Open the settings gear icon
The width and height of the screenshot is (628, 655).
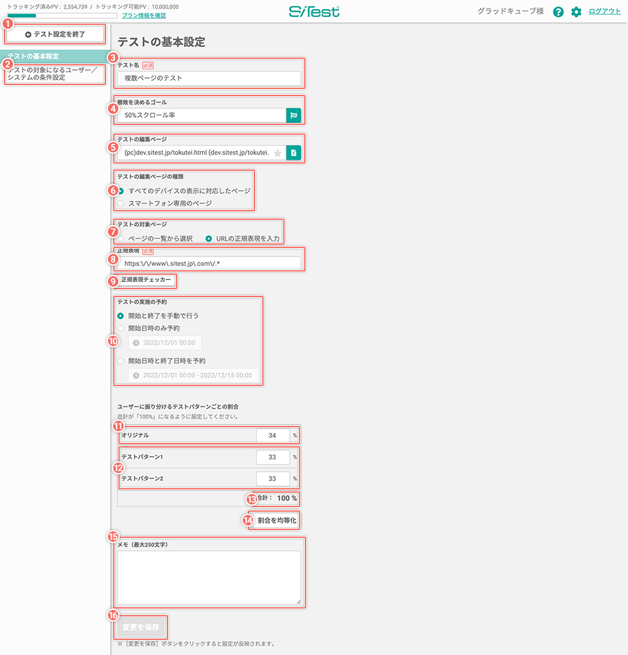pyautogui.click(x=576, y=12)
